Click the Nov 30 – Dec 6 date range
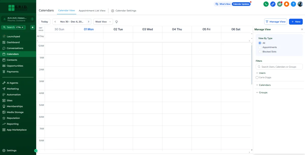The width and height of the screenshot is (305, 155). tap(72, 22)
